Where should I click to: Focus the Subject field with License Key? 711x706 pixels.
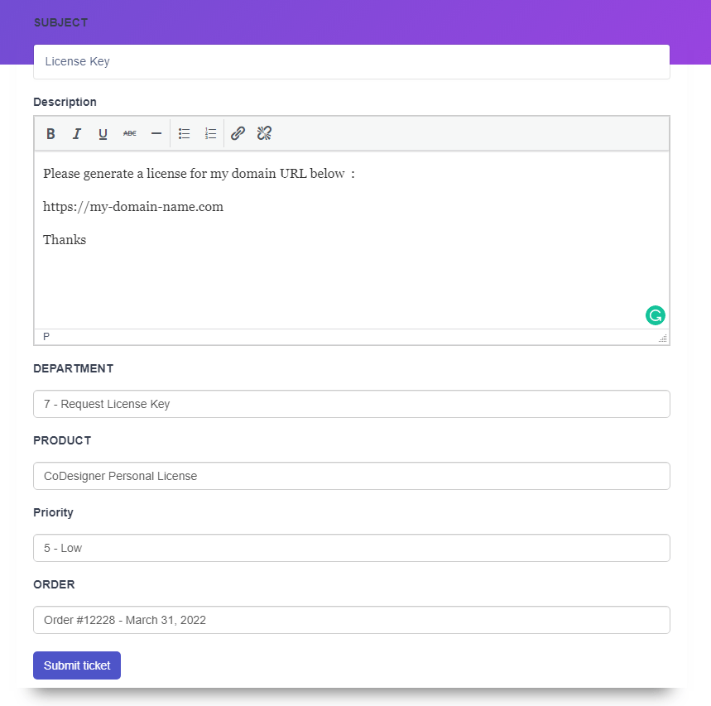351,62
